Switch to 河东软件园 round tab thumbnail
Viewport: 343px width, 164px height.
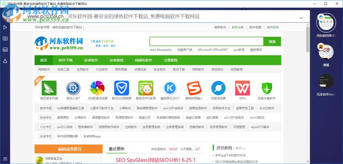point(326,23)
